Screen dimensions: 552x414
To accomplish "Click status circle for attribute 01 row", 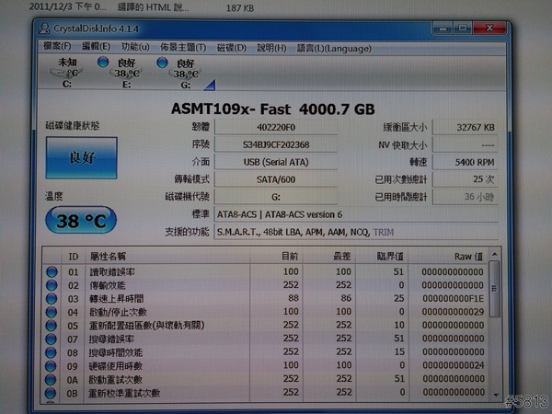I will [x=52, y=271].
